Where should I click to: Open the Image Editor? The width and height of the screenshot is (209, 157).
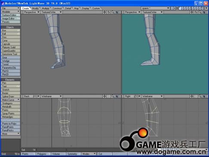10,18
